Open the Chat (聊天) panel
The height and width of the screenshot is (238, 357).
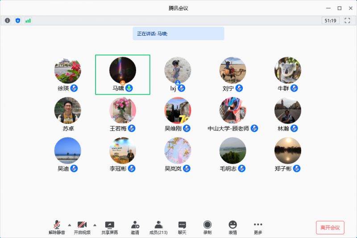tap(182, 227)
